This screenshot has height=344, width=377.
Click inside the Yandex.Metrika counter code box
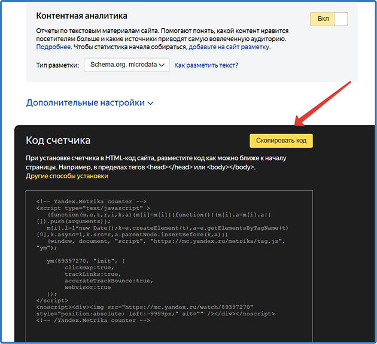tap(169, 266)
